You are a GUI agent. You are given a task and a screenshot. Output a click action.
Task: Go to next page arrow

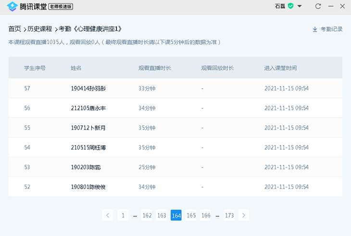coord(244,215)
